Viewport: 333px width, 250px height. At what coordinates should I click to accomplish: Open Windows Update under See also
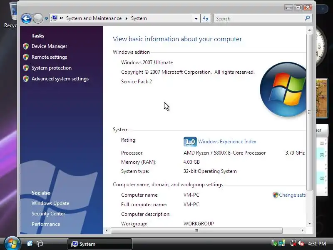click(50, 203)
